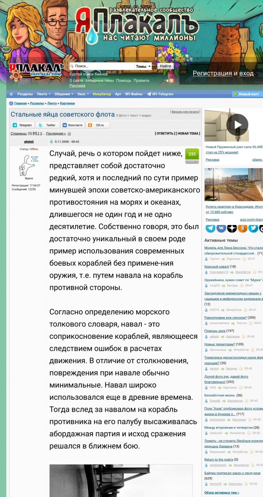Go to Картинки in breadcrumbs
This screenshot has width=263, height=497.
pyautogui.click(x=67, y=103)
